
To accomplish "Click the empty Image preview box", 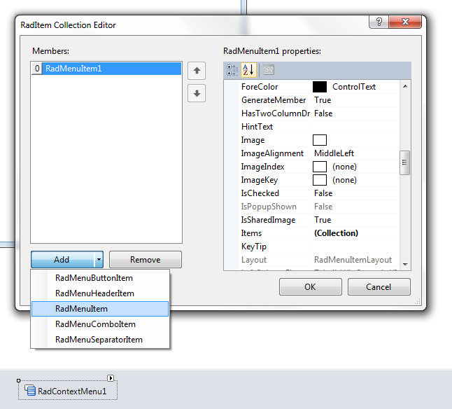I will click(x=320, y=140).
